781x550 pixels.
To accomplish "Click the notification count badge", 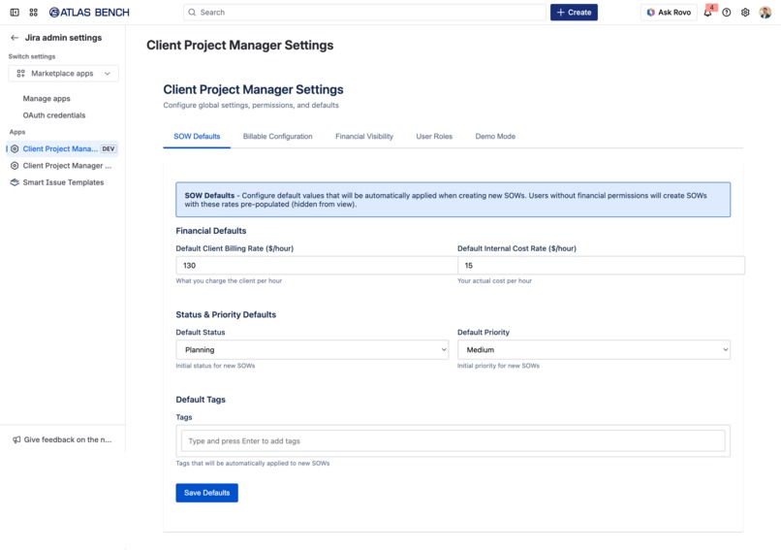I will click(x=712, y=8).
